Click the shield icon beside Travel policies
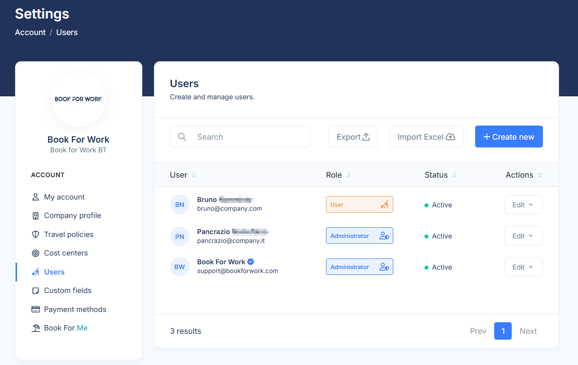The image size is (578, 365). pyautogui.click(x=35, y=235)
